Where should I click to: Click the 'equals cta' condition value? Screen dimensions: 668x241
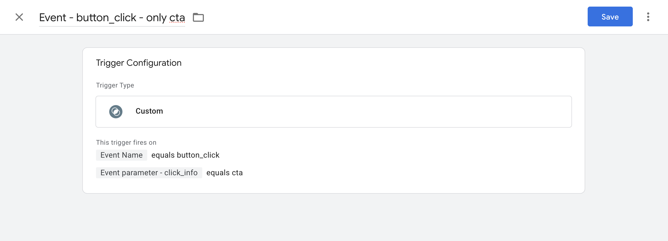(225, 173)
